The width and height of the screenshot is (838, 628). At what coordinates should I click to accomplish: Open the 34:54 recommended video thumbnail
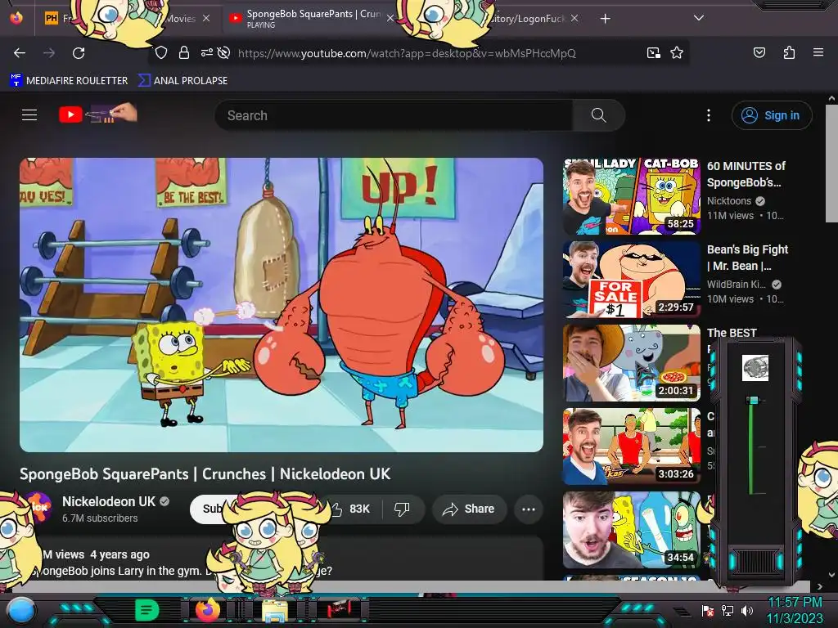coord(632,530)
